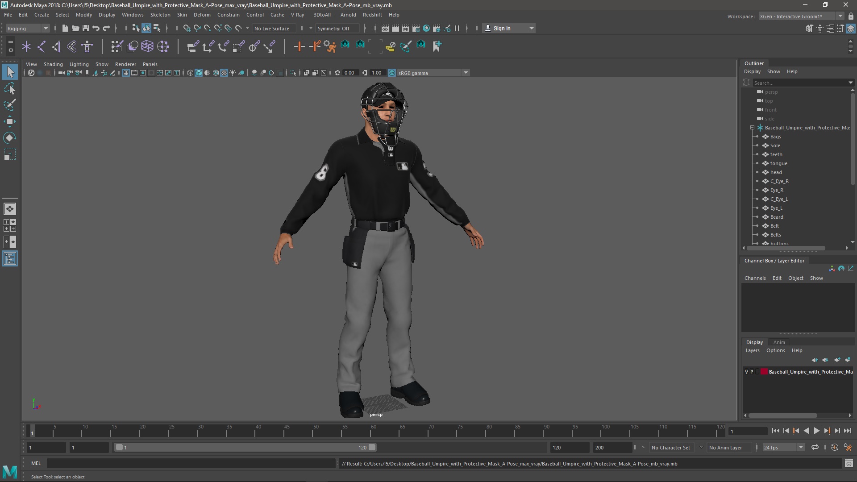Choose the Rotate tool in toolbox
Image resolution: width=857 pixels, height=482 pixels.
pyautogui.click(x=10, y=138)
